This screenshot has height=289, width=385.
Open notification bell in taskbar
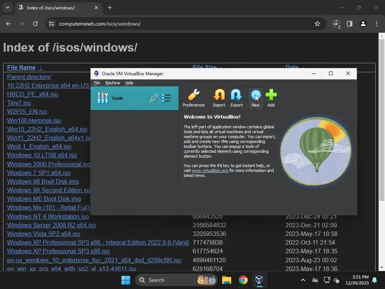pos(375,280)
